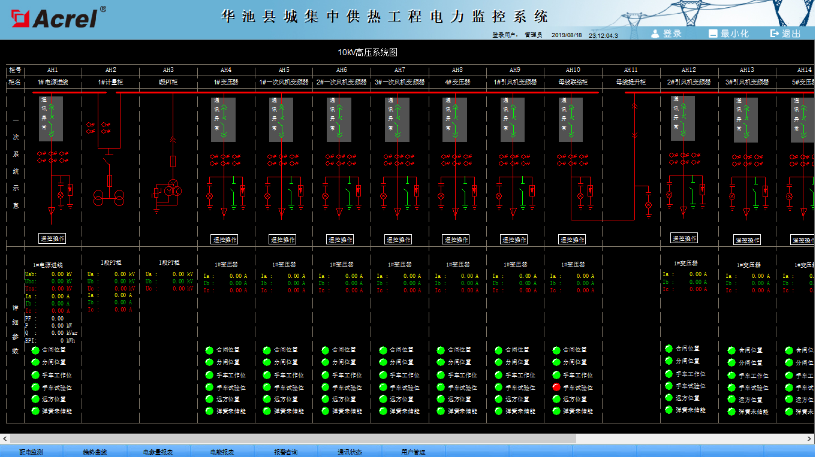Click the AH10 母线联络柜 breaker symbol
Screen dimensions: 816x457
571,119
